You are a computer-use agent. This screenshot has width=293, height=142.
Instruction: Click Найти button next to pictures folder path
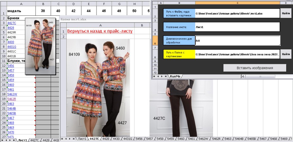tap(286, 54)
